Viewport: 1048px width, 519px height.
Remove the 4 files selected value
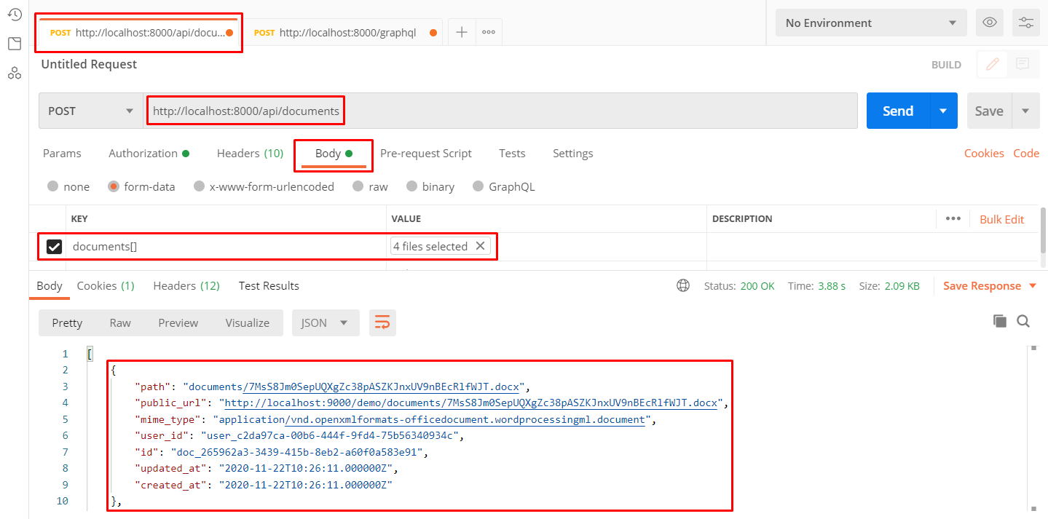click(480, 246)
